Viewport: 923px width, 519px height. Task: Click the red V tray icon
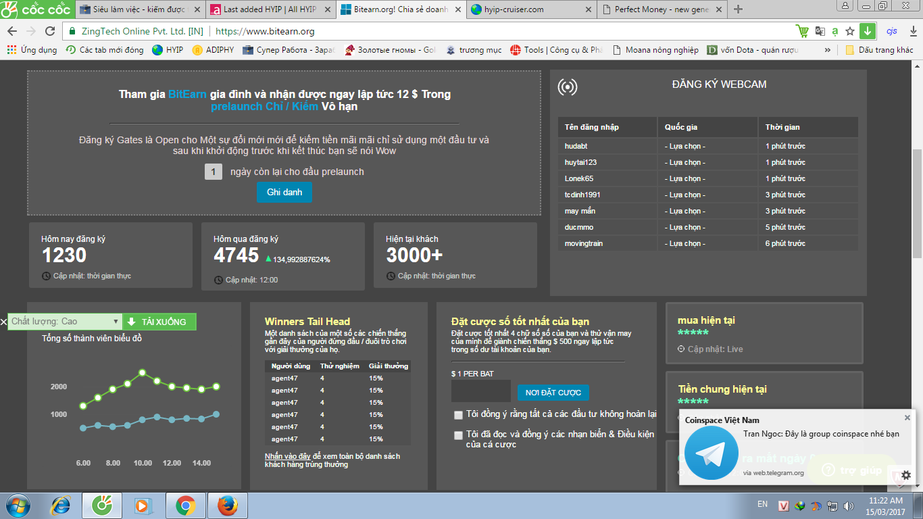coord(784,505)
